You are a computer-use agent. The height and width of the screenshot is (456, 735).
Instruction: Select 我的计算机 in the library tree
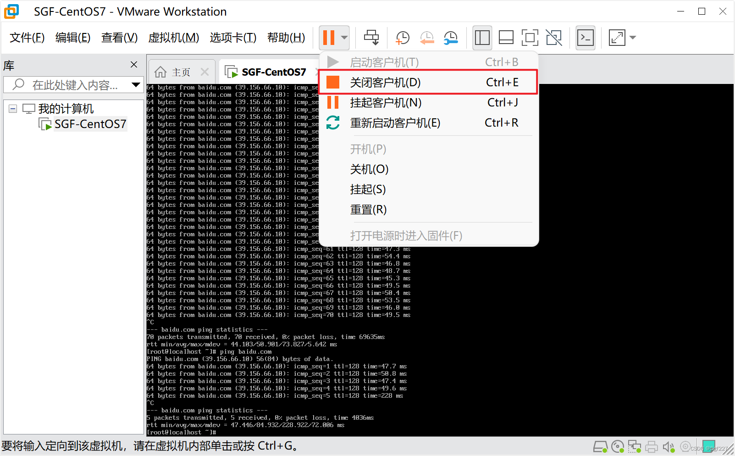pyautogui.click(x=66, y=109)
